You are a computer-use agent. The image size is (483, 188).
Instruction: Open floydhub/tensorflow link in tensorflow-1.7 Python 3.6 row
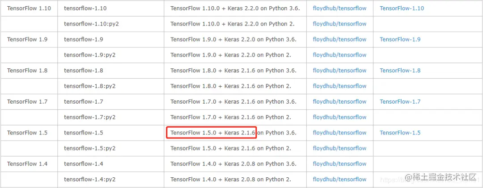[x=339, y=101]
